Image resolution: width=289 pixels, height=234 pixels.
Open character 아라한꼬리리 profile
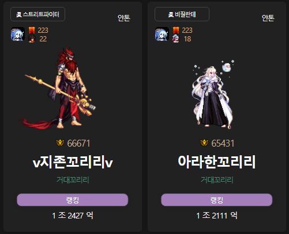(217, 162)
